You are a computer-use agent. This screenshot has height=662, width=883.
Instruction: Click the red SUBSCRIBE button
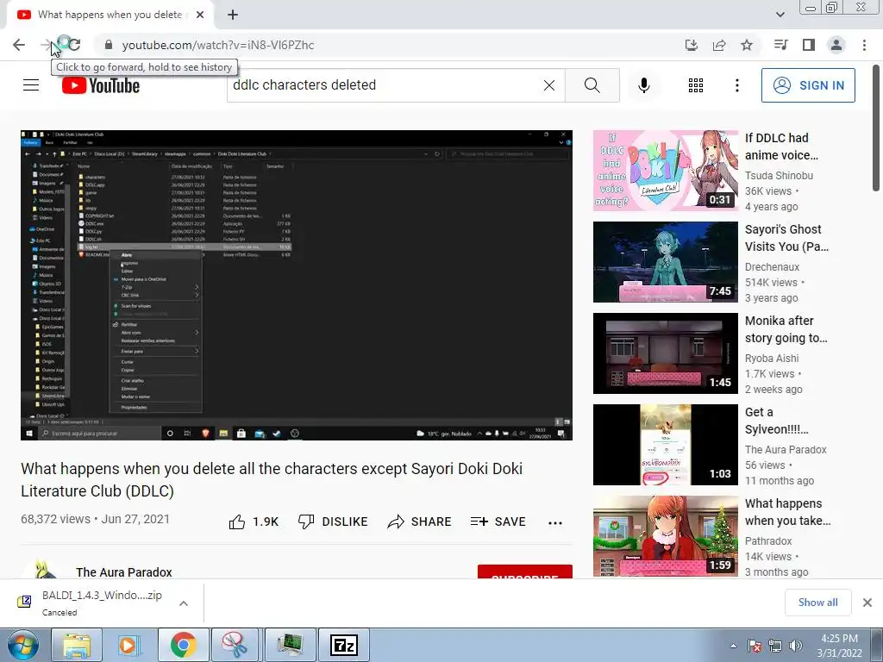(525, 571)
